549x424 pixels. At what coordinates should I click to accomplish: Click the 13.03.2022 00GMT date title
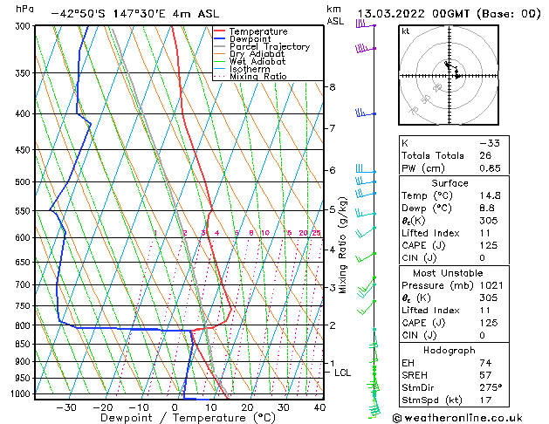(446, 13)
